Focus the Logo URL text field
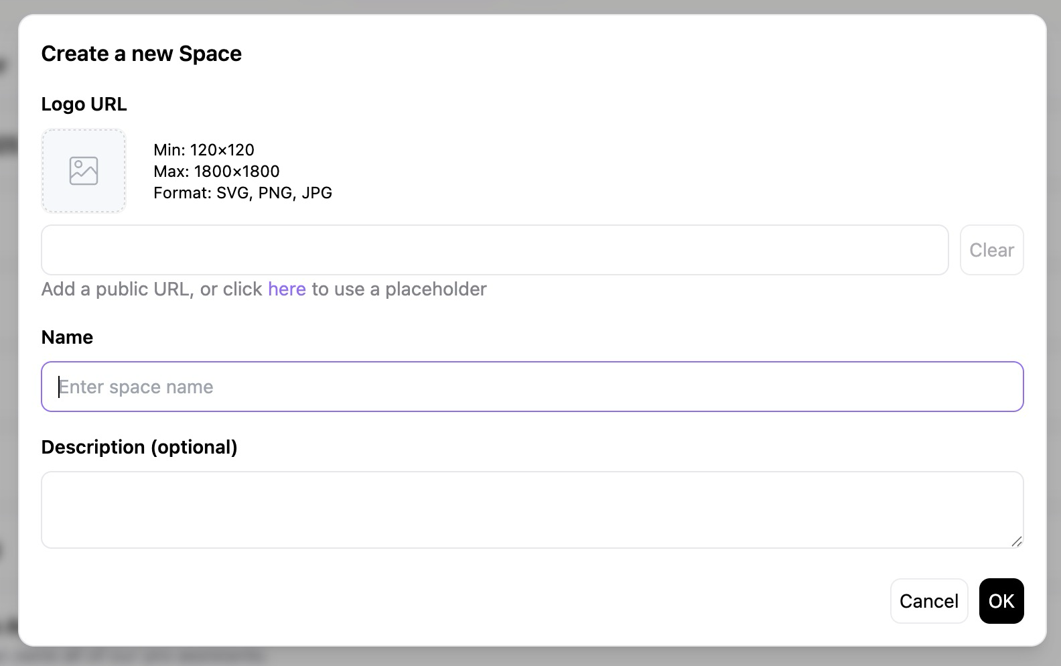This screenshot has width=1061, height=666. click(494, 250)
